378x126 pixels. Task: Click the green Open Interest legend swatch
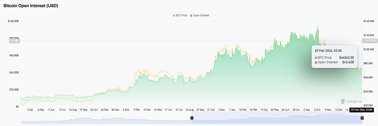(x=191, y=16)
